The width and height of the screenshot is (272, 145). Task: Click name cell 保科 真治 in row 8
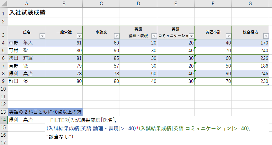point(27,74)
